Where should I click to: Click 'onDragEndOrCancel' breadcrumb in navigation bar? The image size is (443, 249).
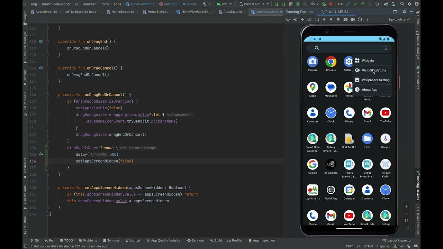178,4
